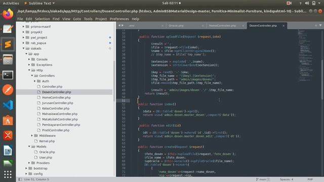Switch to the DosenController.php tab
The width and height of the screenshot is (324, 182).
pos(263,26)
